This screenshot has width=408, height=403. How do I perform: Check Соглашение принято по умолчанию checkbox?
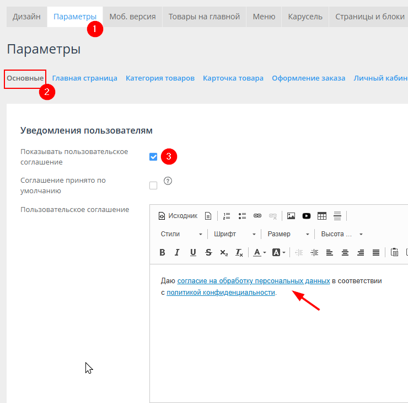point(153,185)
